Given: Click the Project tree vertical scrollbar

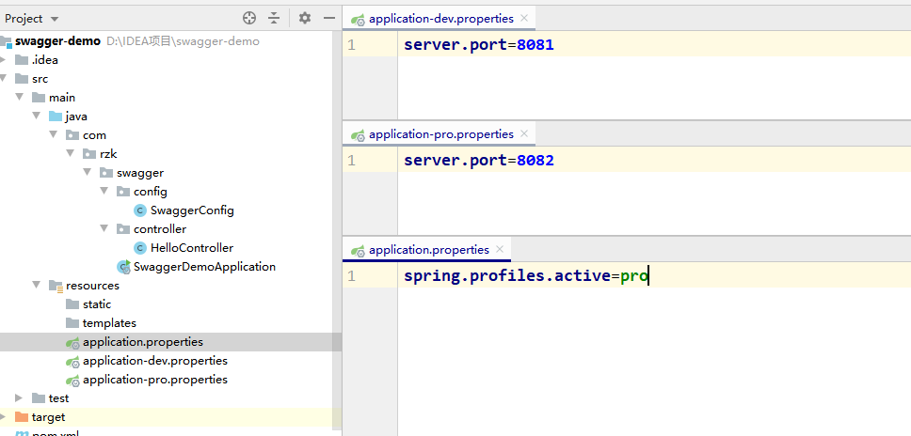Looking at the screenshot, I should 337,232.
